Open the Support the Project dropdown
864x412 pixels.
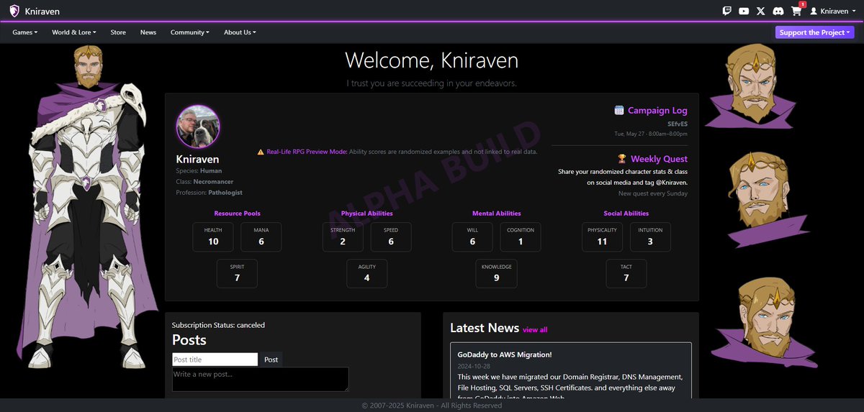point(815,32)
